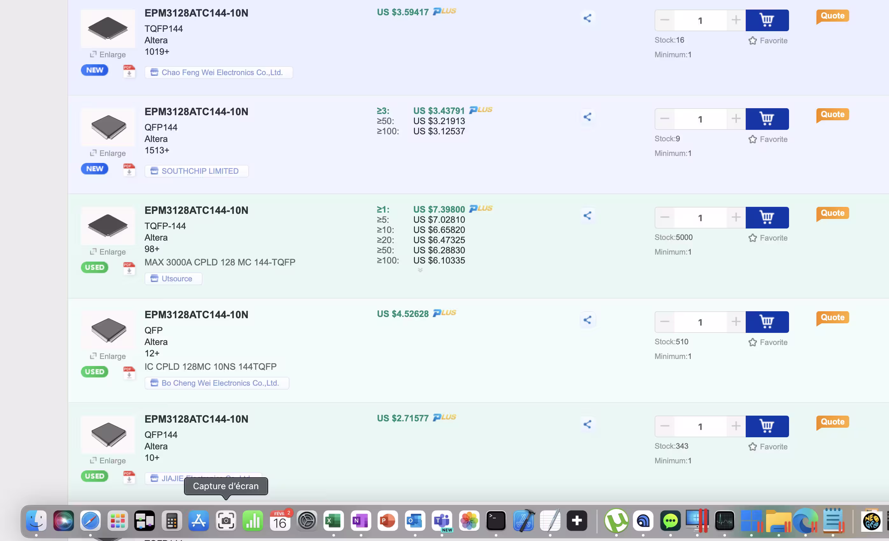889x541 pixels.
Task: Select the quantity field in the Stock:5000 row
Action: click(x=700, y=217)
